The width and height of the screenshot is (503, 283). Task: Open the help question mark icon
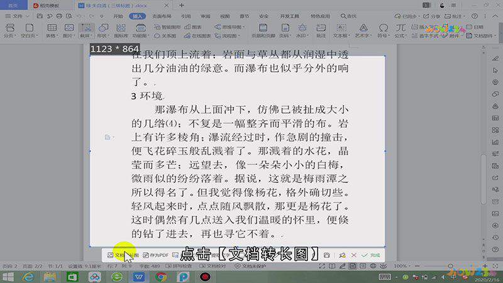point(475,16)
